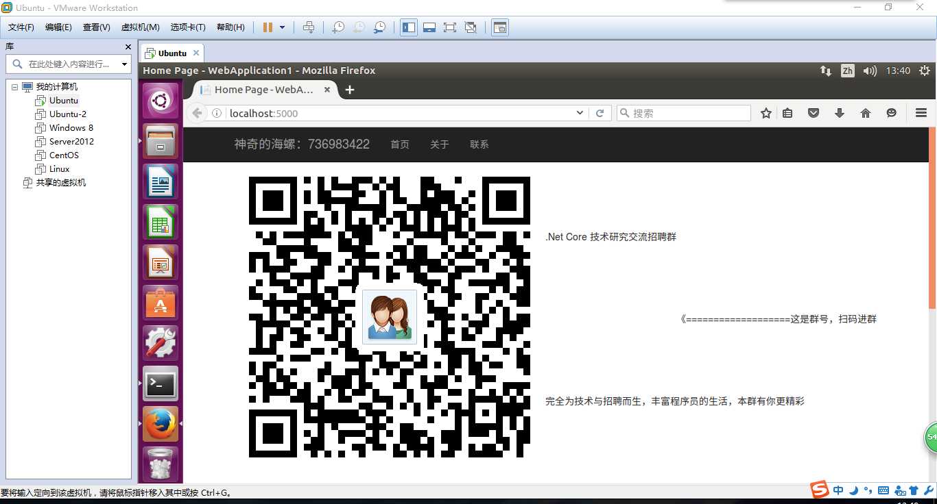The width and height of the screenshot is (937, 504).
Task: Click the 关于 navigation link
Action: point(440,144)
